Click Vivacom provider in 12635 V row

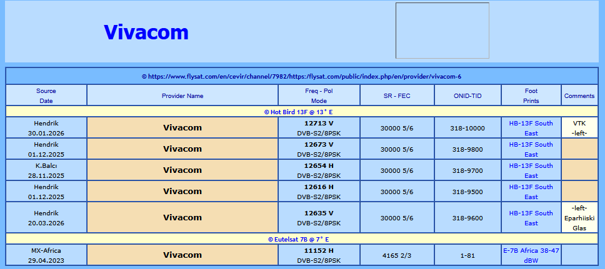(x=182, y=217)
